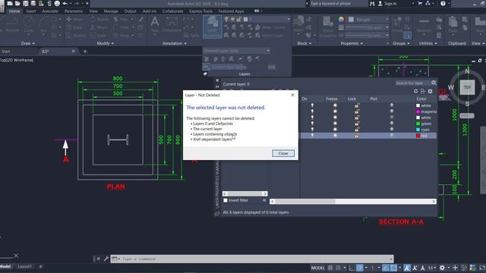
Task: Close the Layer Not Deleted dialog
Action: pos(283,153)
